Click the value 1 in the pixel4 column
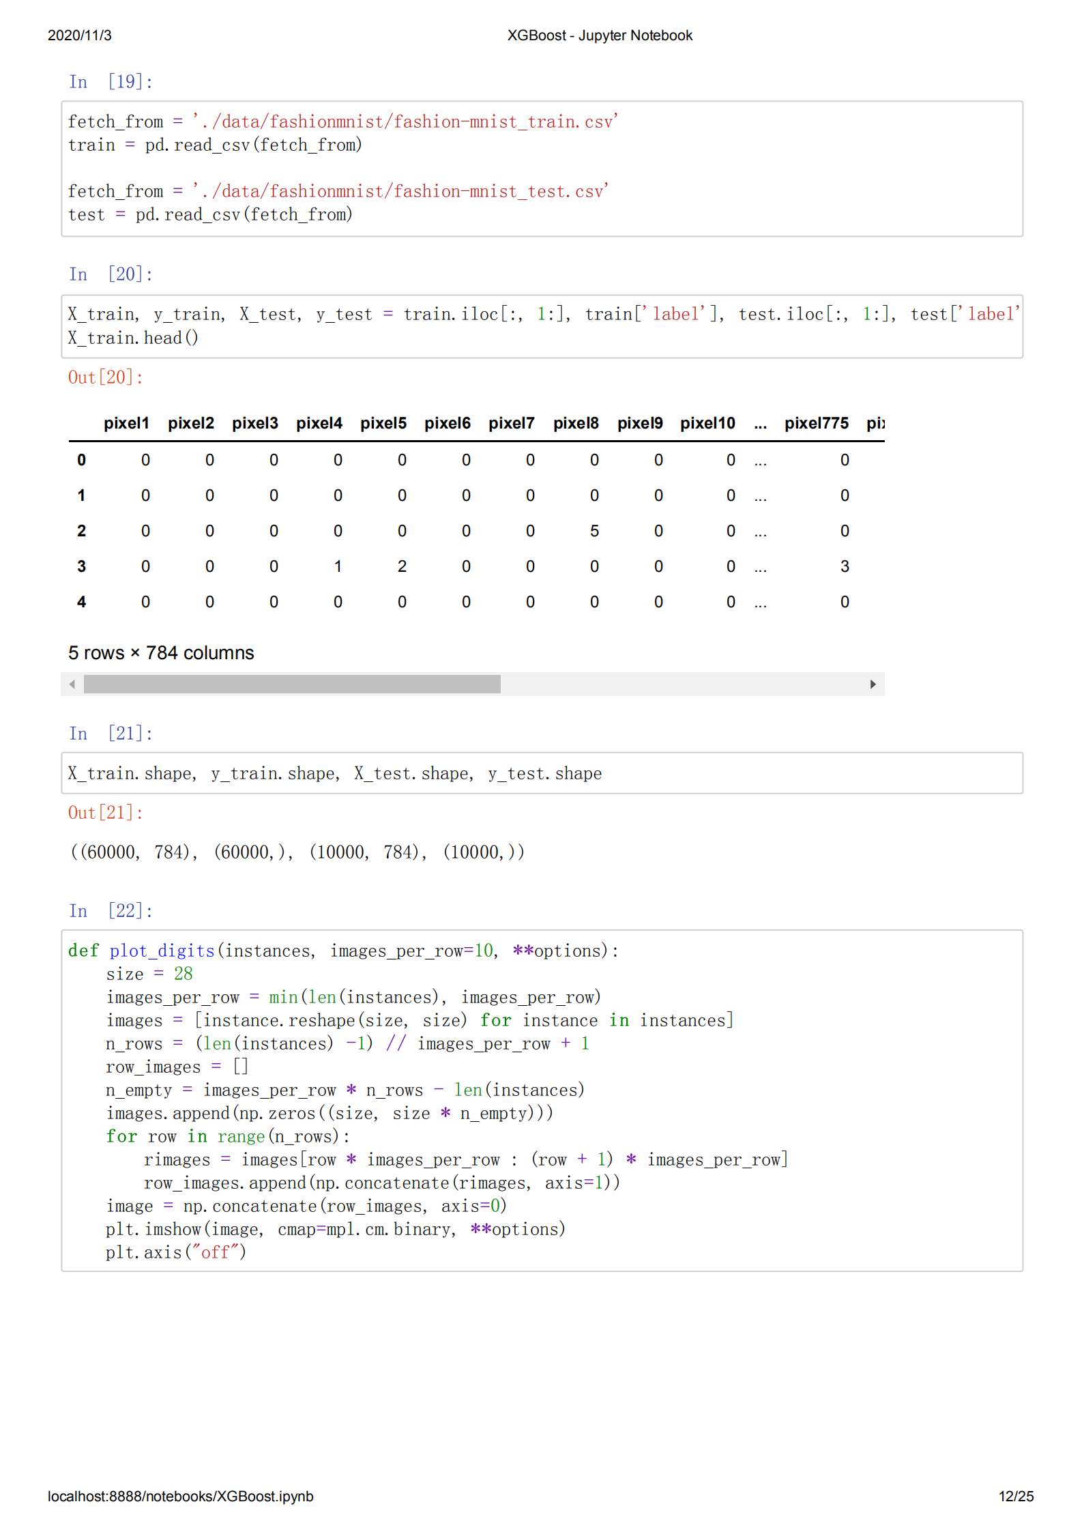This screenshot has width=1082, height=1532. [338, 566]
